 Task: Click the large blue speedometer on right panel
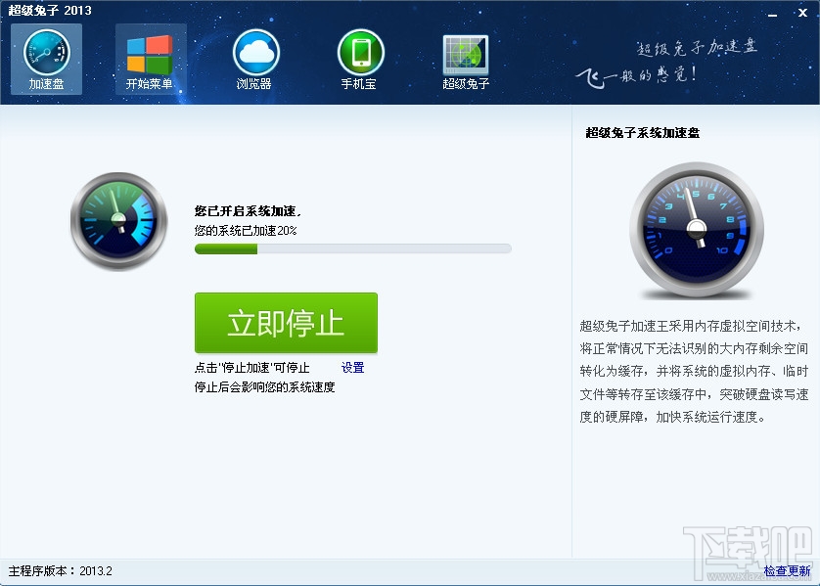(x=697, y=230)
